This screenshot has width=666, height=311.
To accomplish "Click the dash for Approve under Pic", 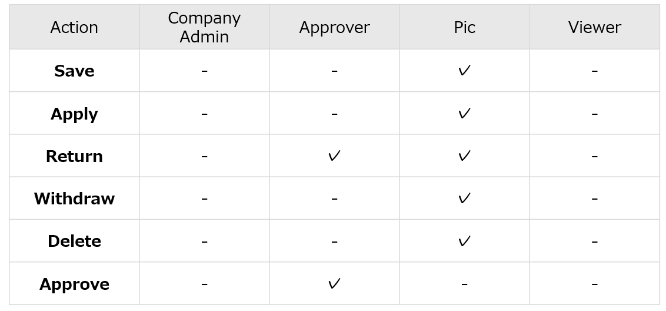I will pyautogui.click(x=464, y=284).
